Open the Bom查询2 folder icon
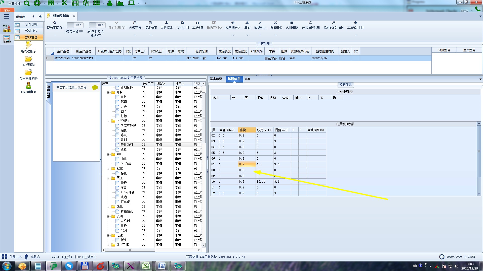Viewport: 483px width, 271px height. point(28,59)
